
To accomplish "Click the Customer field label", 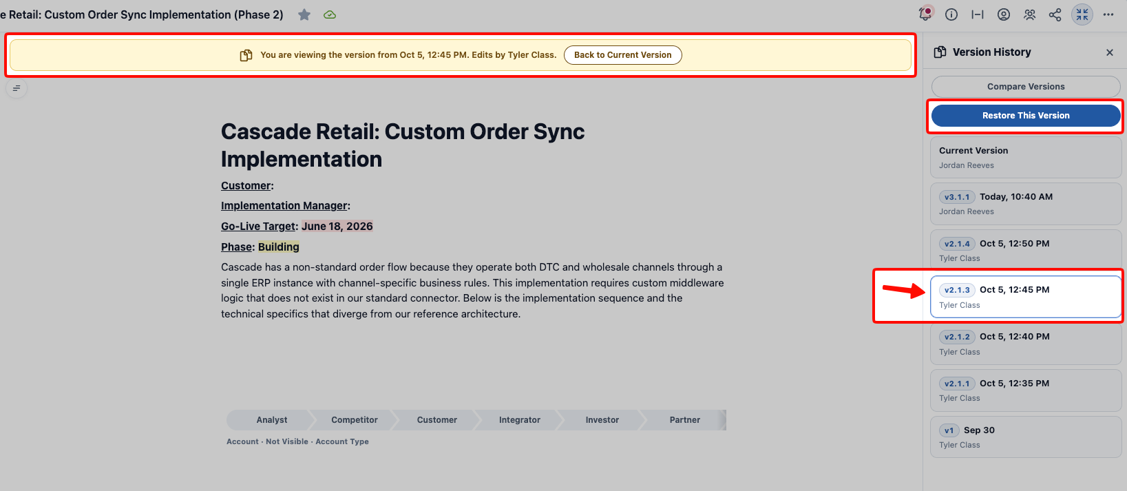I will (x=246, y=186).
